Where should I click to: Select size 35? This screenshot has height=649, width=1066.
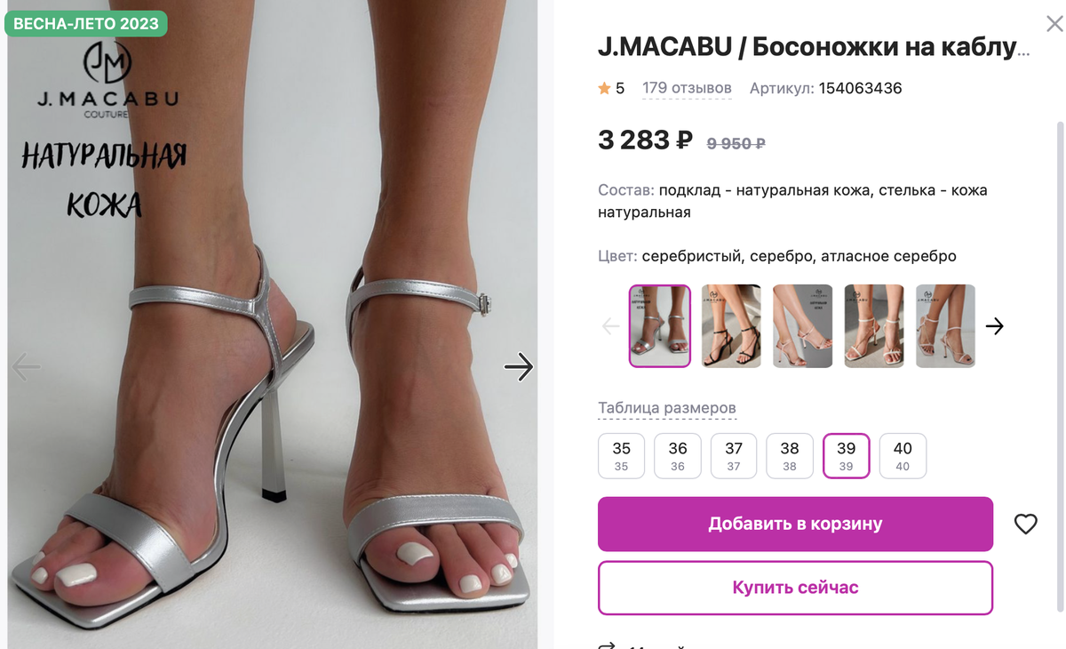(621, 456)
